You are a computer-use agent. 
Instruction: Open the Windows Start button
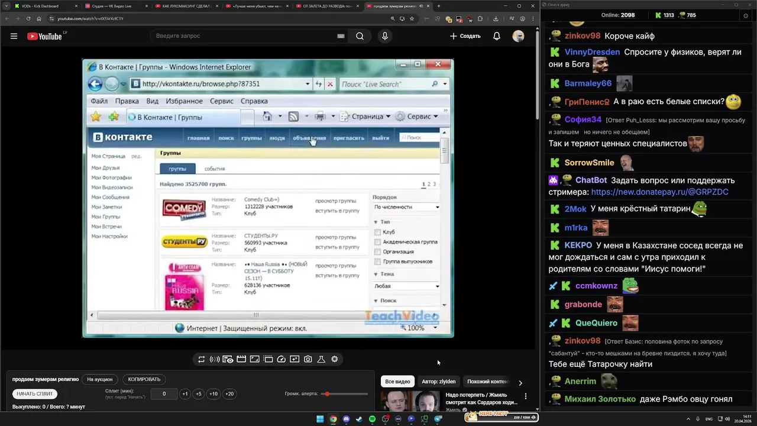pyautogui.click(x=320, y=419)
